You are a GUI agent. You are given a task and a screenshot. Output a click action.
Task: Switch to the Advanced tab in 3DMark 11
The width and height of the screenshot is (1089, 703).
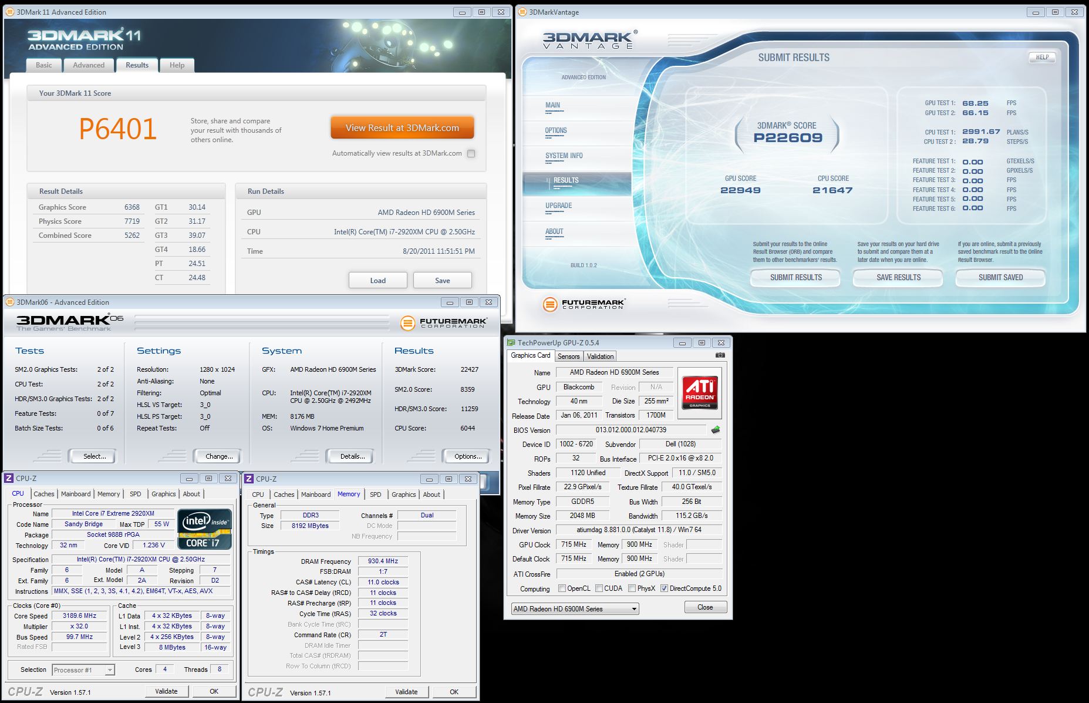(89, 65)
